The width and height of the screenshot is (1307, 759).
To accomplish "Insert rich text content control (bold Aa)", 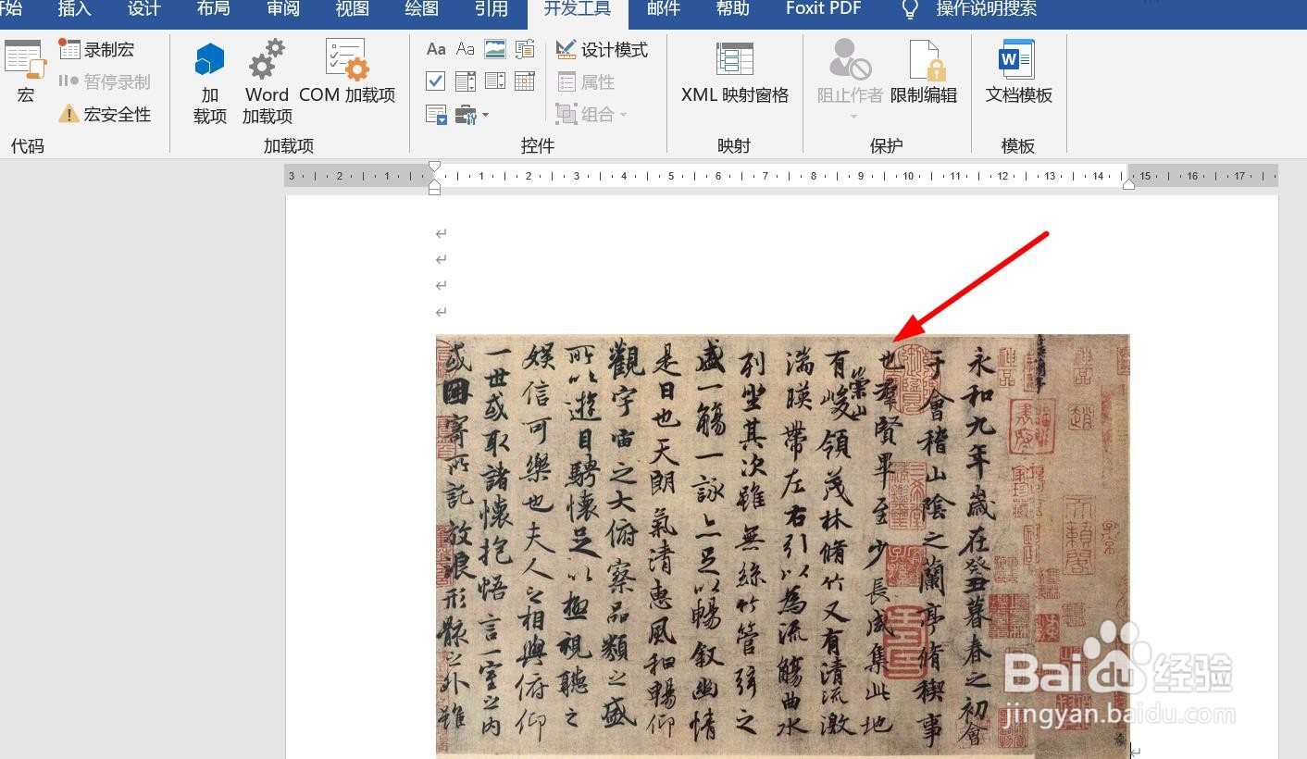I will [436, 49].
